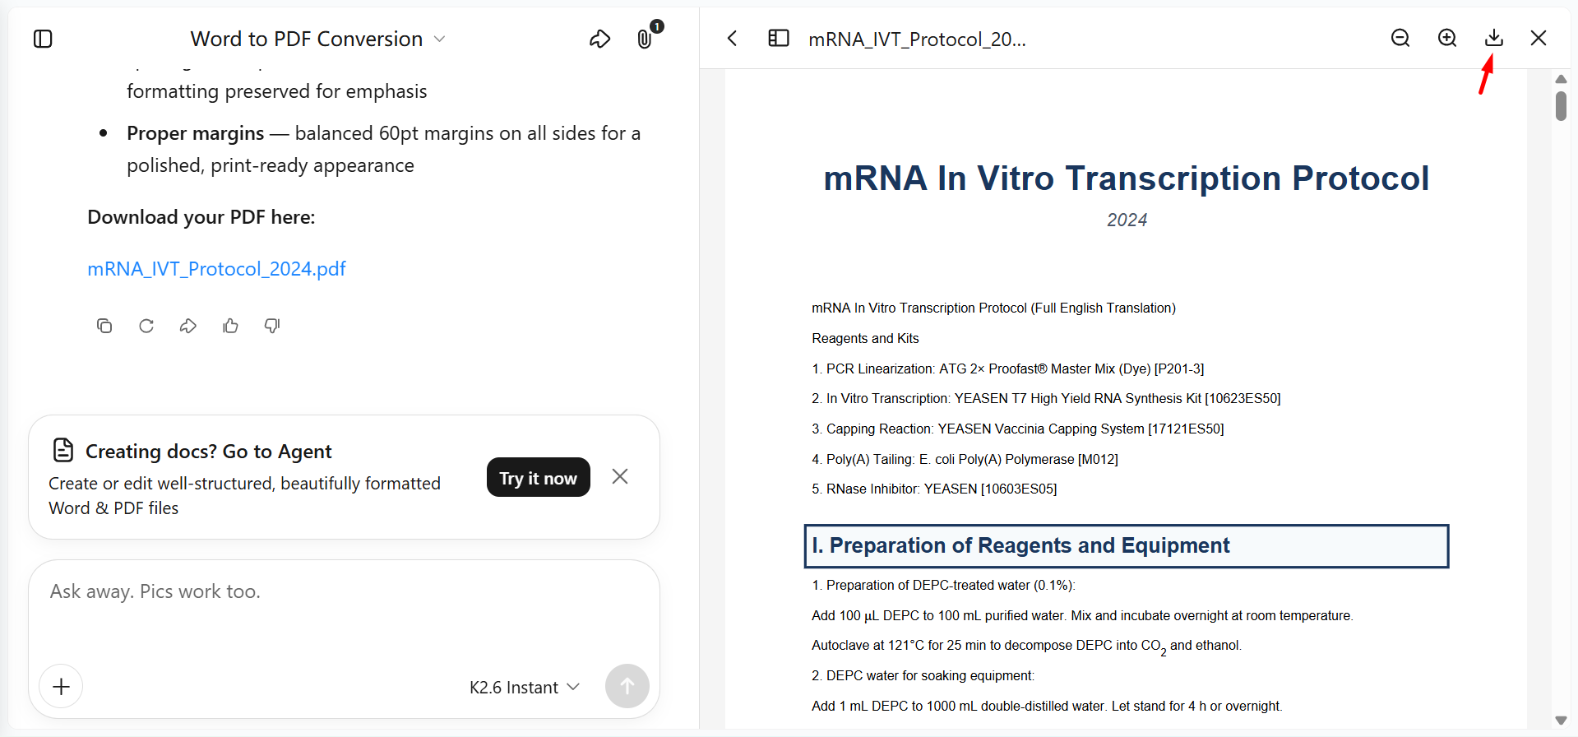Open the attachments paperclip icon with badge
The height and width of the screenshot is (737, 1578).
[647, 36]
